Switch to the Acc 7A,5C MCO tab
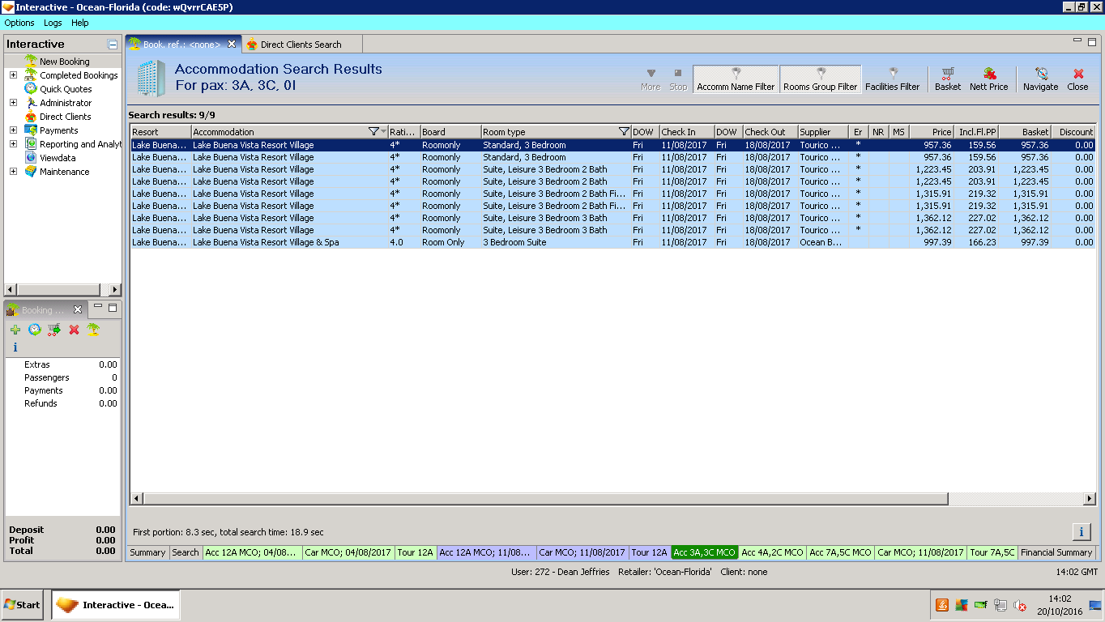1105x622 pixels. [x=840, y=552]
